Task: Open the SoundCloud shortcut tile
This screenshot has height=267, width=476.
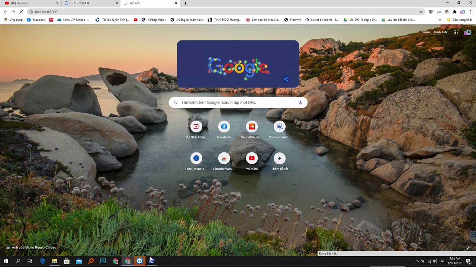Action: point(252,130)
